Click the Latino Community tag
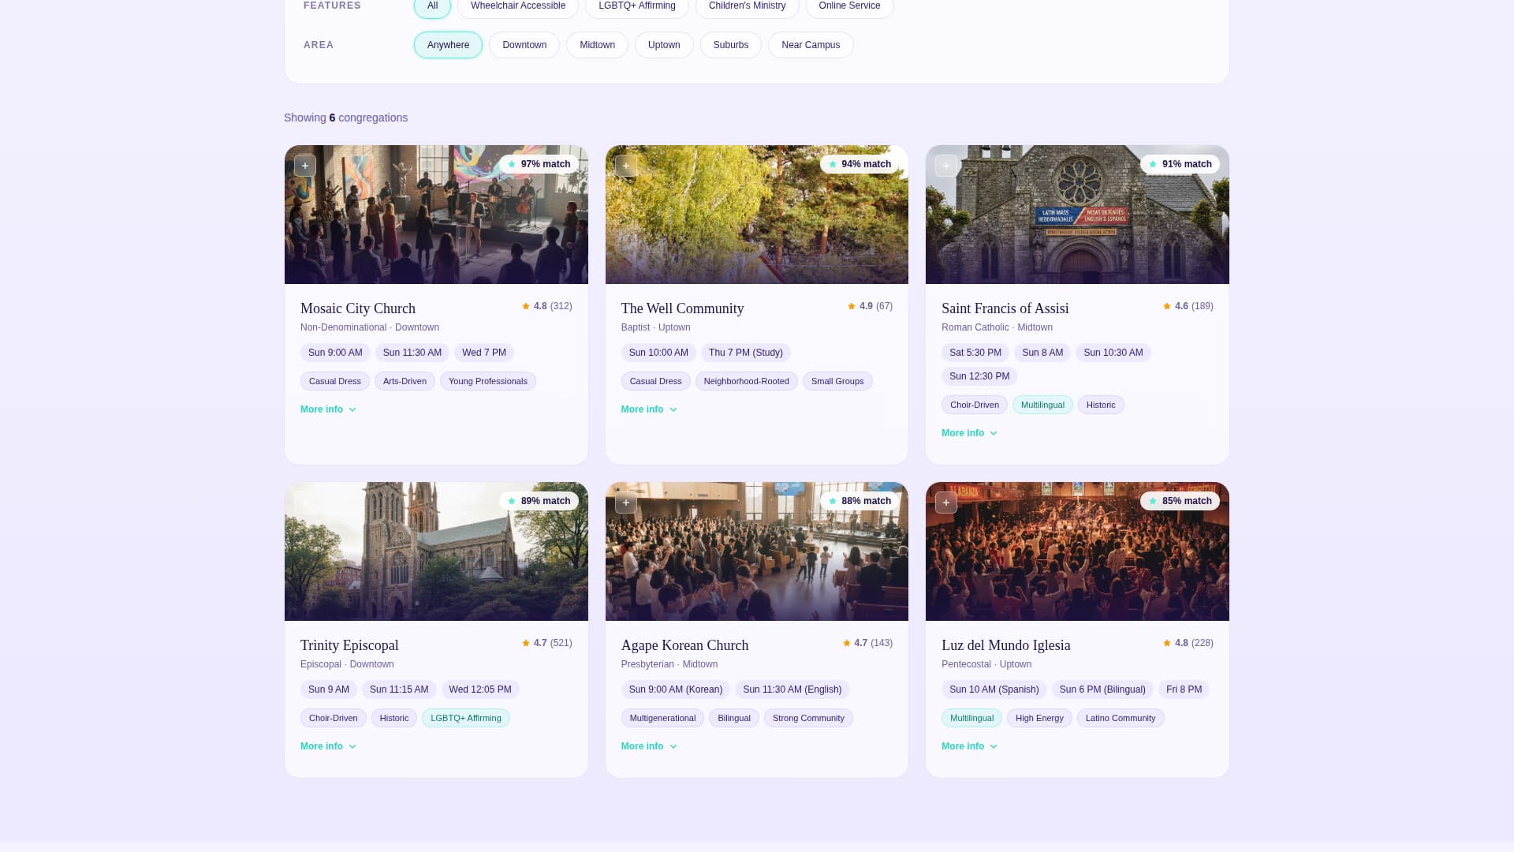The width and height of the screenshot is (1514, 852). click(1121, 718)
